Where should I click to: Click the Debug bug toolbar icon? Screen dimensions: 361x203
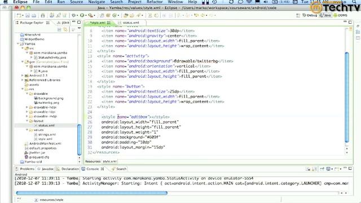click(74, 15)
